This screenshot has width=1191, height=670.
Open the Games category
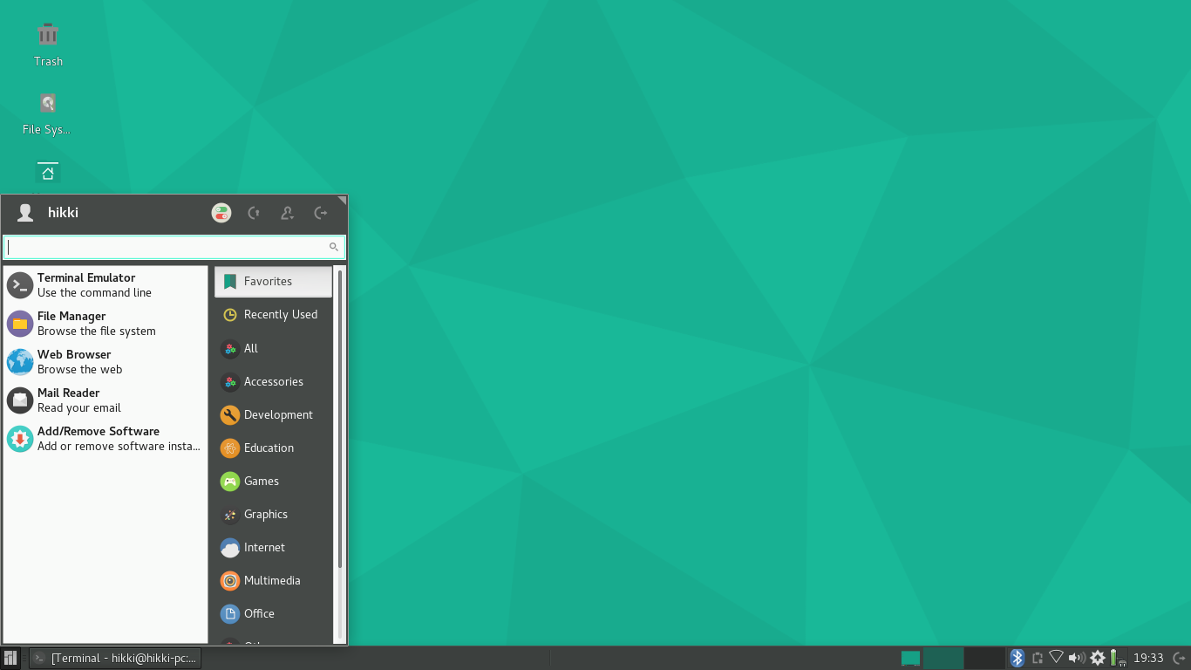point(261,481)
